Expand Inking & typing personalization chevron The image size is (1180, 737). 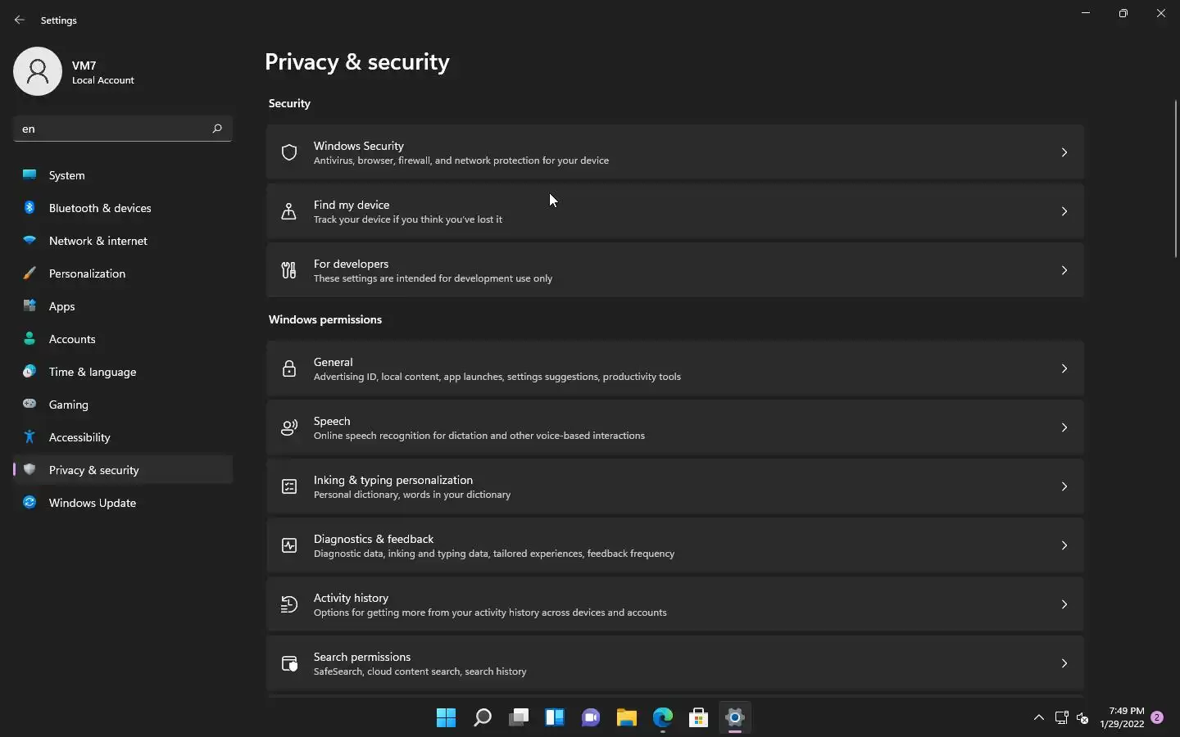click(1064, 486)
